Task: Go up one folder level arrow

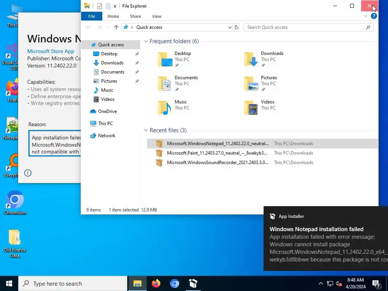Action: coord(116,27)
